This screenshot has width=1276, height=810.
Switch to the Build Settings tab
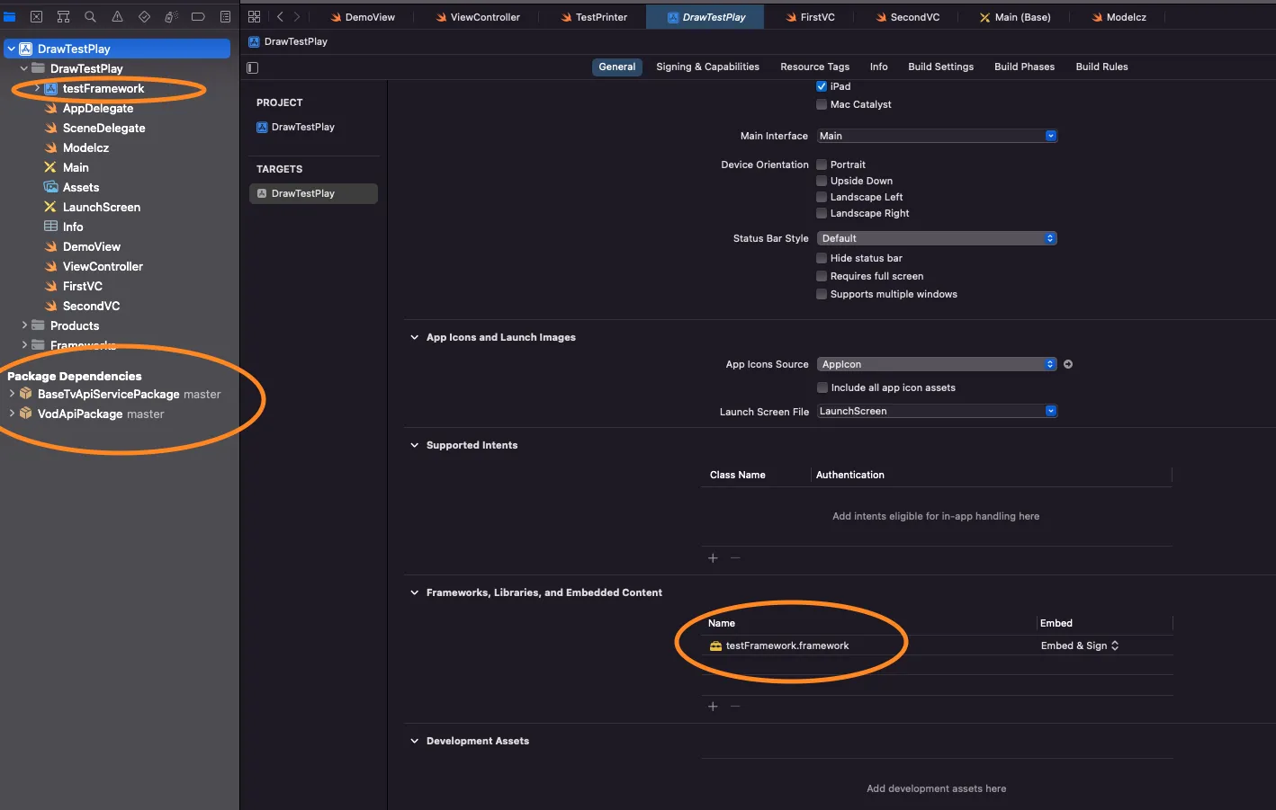[940, 67]
